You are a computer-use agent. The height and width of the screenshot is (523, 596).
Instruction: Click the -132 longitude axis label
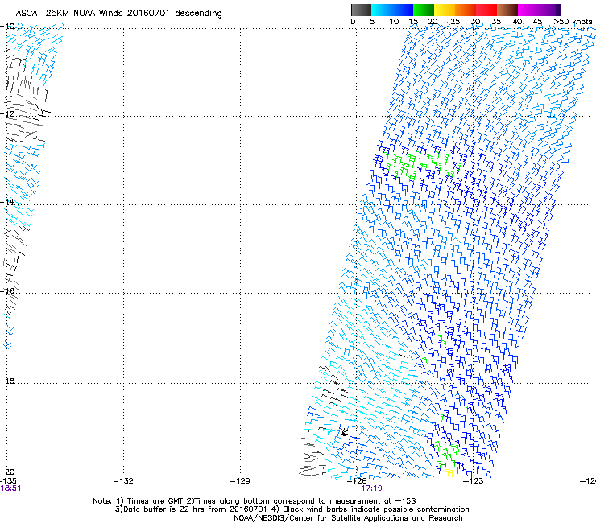point(123,481)
